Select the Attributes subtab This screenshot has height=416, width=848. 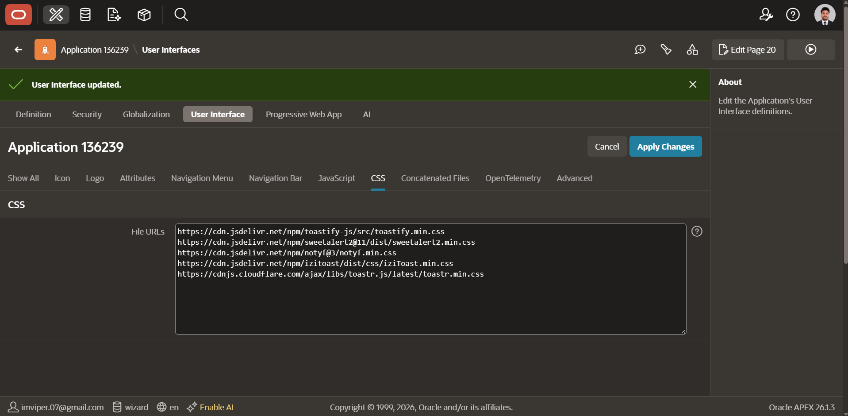pos(138,178)
